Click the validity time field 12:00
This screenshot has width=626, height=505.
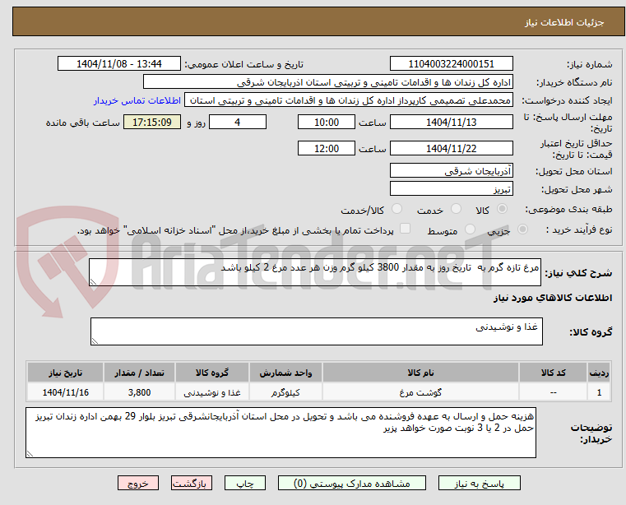[327, 149]
